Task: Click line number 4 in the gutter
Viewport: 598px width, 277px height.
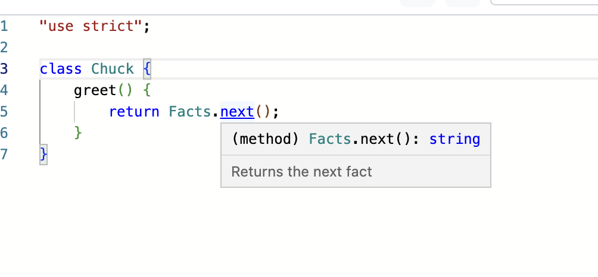Action: click(x=5, y=90)
